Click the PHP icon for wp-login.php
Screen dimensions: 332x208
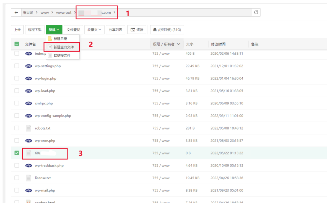click(x=28, y=78)
